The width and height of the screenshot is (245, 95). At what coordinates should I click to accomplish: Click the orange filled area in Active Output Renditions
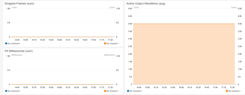(x=184, y=54)
